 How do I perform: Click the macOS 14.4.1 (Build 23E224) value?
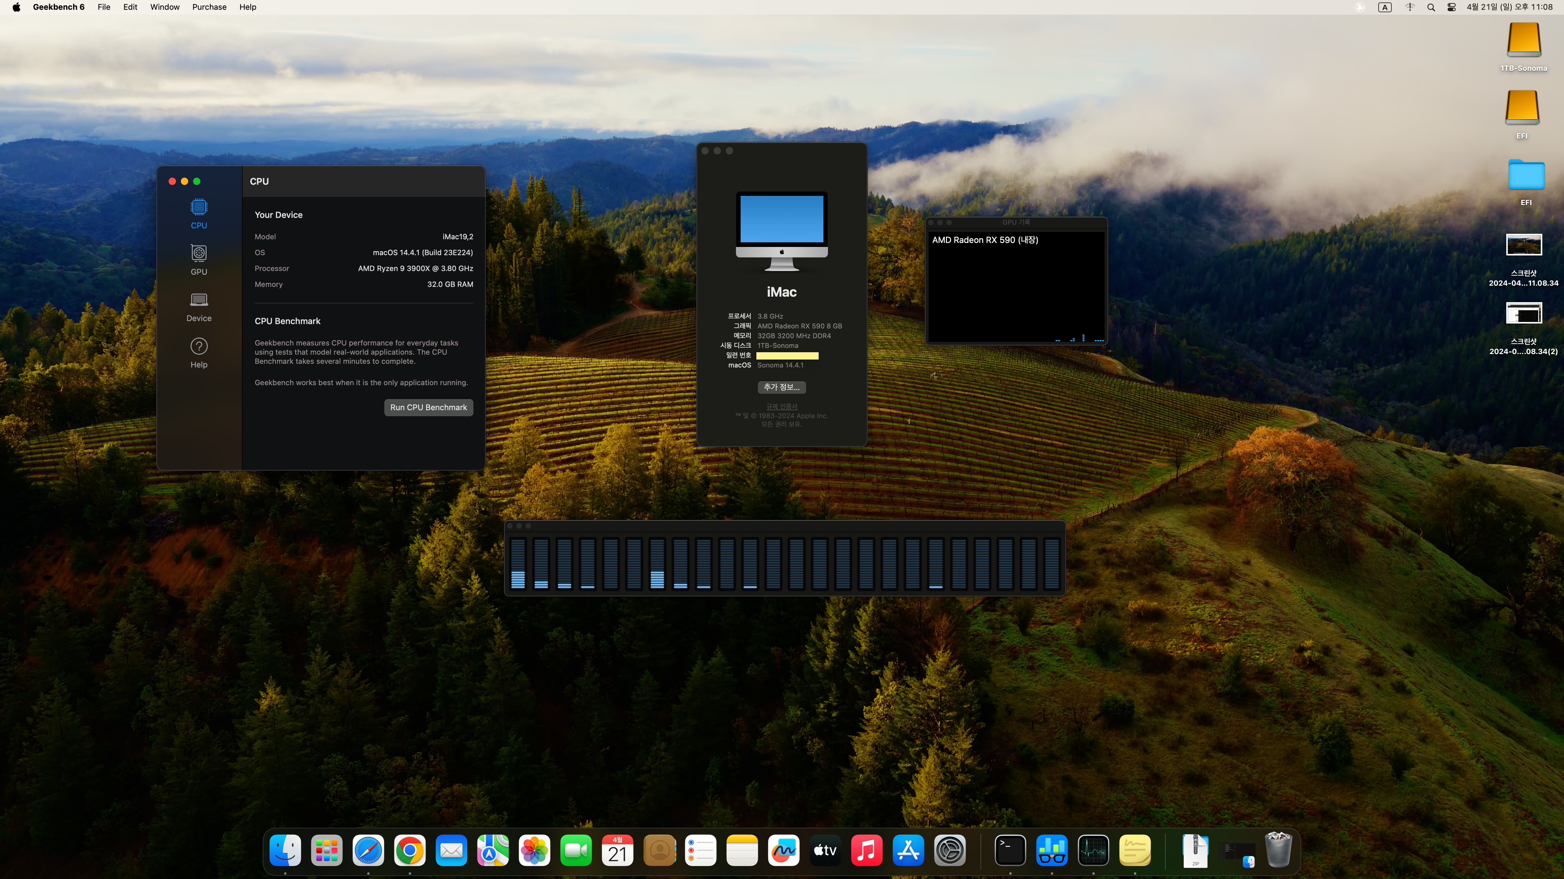[x=422, y=252]
